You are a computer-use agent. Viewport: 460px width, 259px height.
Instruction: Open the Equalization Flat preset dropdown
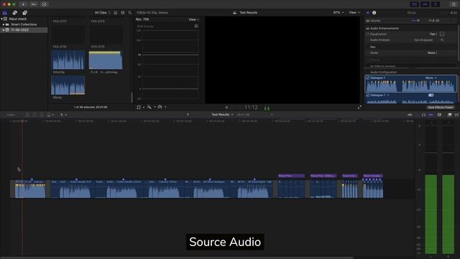[x=433, y=34]
